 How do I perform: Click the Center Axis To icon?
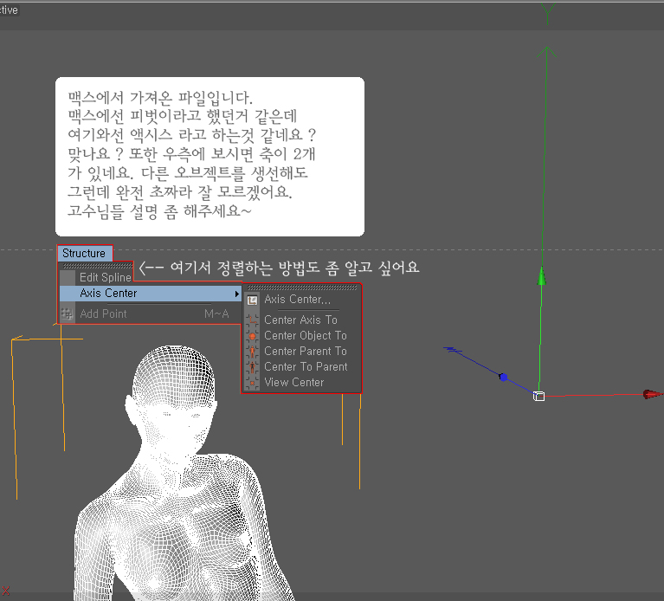[252, 320]
